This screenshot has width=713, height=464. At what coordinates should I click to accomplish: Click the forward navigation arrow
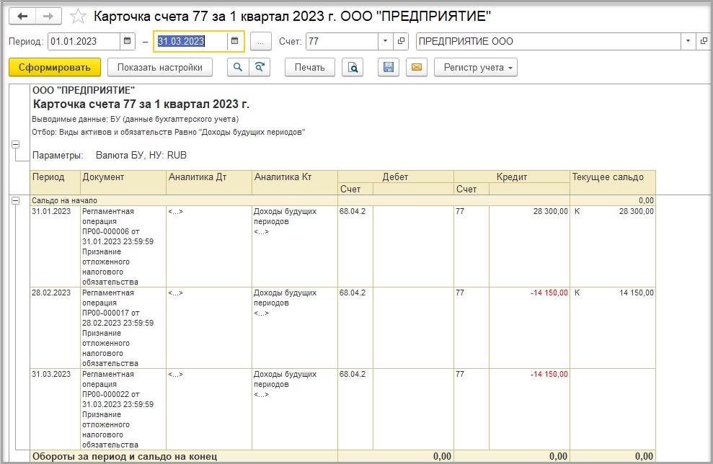pos(48,16)
